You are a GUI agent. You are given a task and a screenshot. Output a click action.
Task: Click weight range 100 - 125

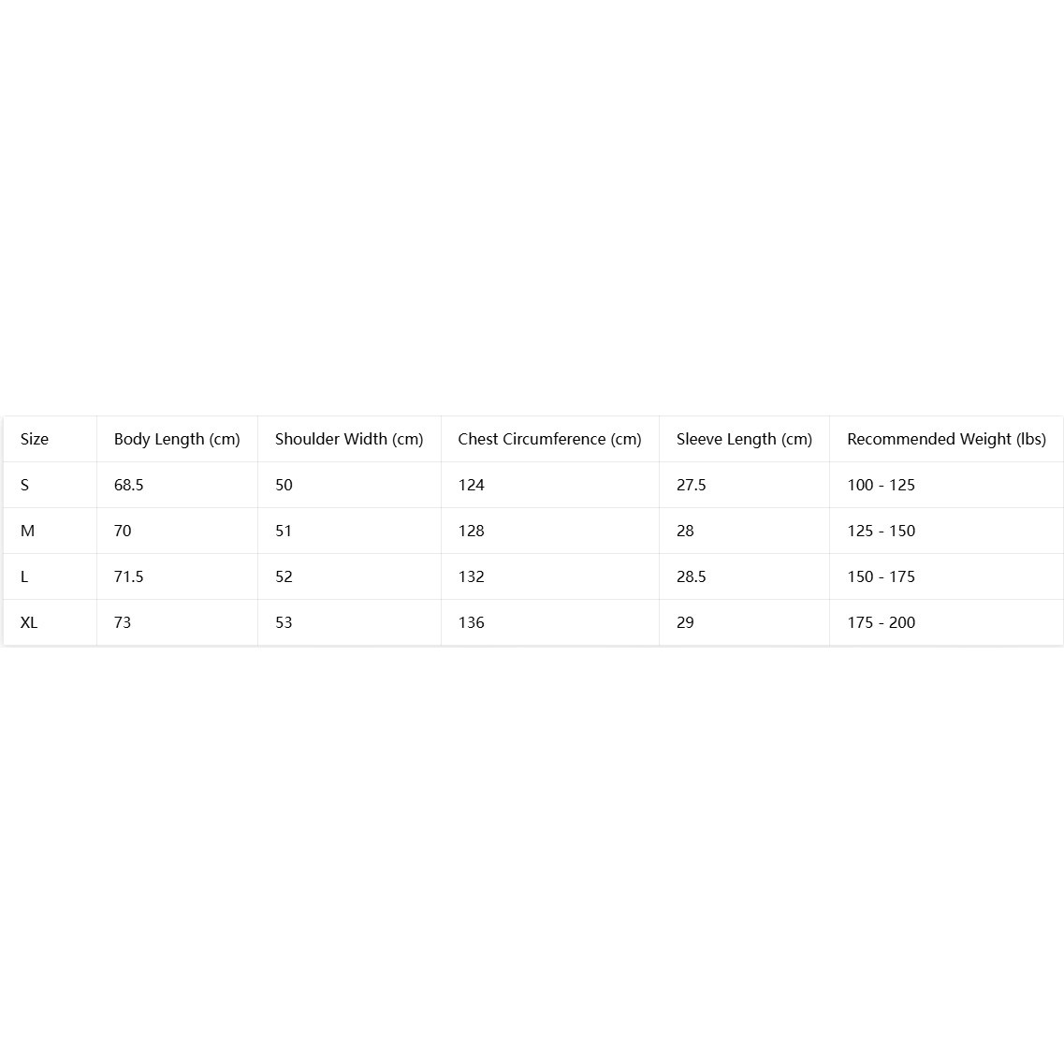(x=882, y=485)
